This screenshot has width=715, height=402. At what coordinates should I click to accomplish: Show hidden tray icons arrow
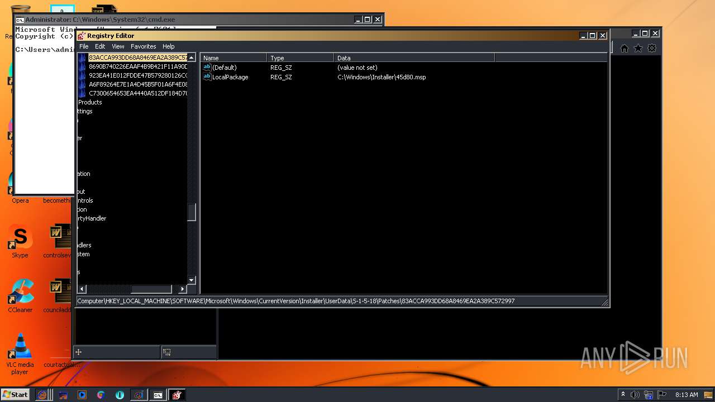[623, 394]
